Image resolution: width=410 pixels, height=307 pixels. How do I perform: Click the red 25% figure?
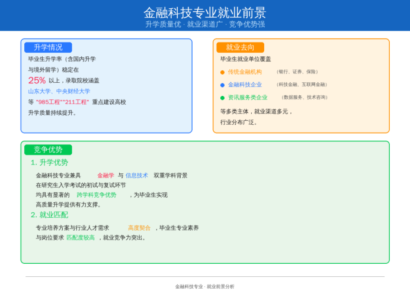(37, 80)
